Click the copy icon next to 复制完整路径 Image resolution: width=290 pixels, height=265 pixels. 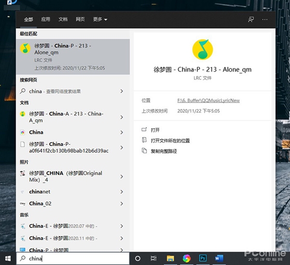click(144, 150)
